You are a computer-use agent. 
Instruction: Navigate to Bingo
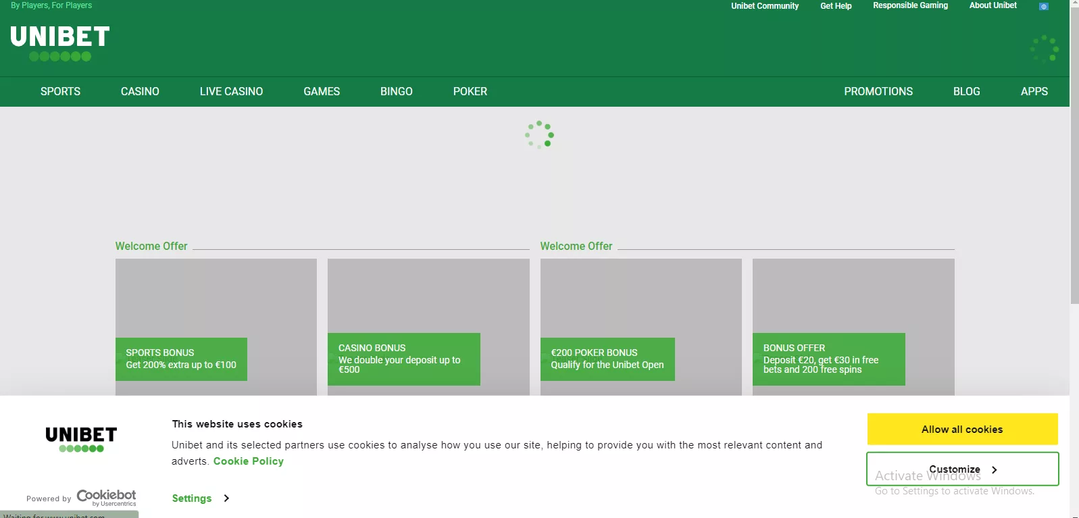point(396,91)
